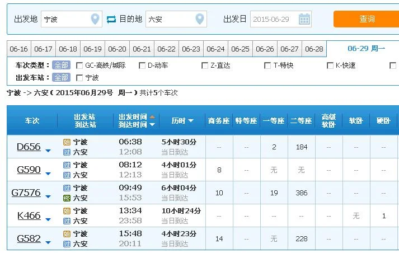
Task: Sort ascending by departure time orange arrow
Action: tap(152, 117)
